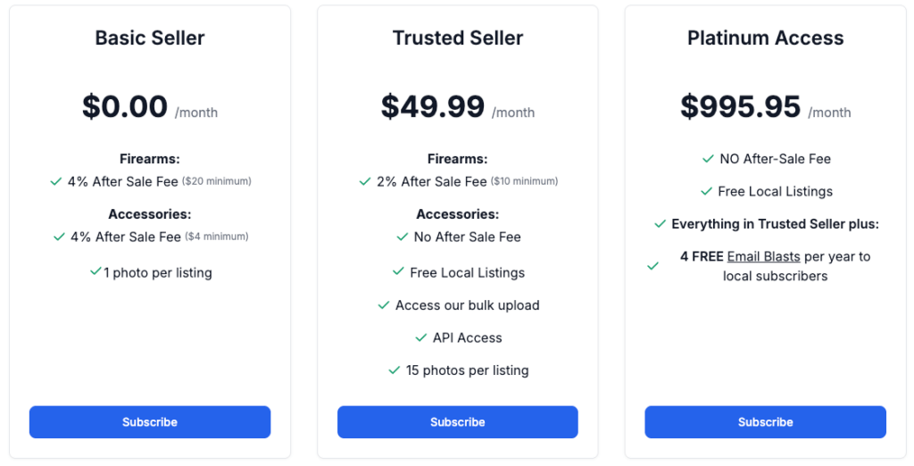Click checkmark next to 4 FREE Email Blasts

[652, 266]
